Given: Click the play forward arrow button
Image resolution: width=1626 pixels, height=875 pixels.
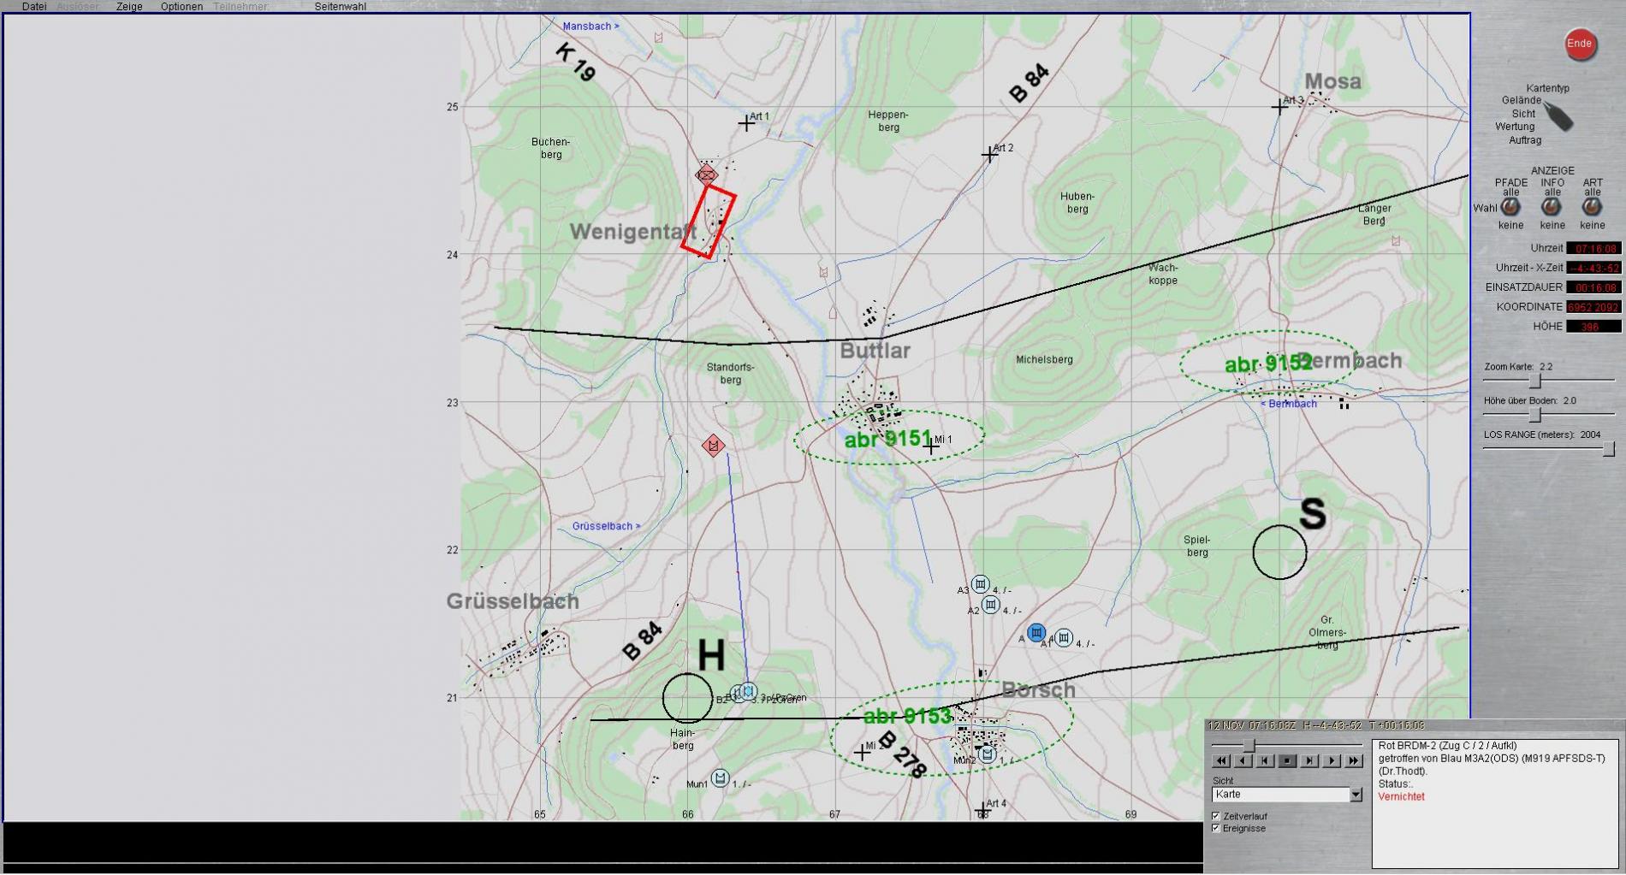Looking at the screenshot, I should 1331,760.
